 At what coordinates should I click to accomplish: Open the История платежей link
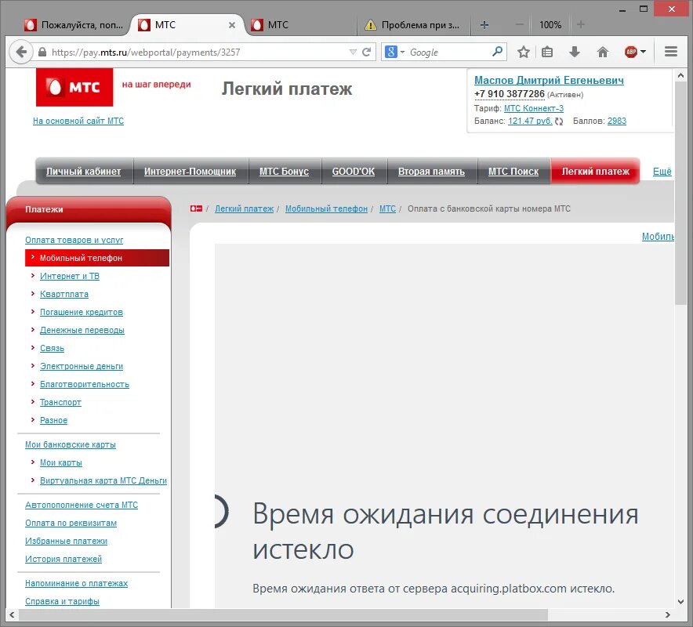[x=63, y=559]
